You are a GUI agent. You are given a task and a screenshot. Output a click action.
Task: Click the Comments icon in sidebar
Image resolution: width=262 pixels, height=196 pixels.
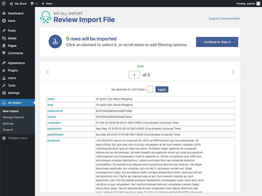click(x=4, y=53)
